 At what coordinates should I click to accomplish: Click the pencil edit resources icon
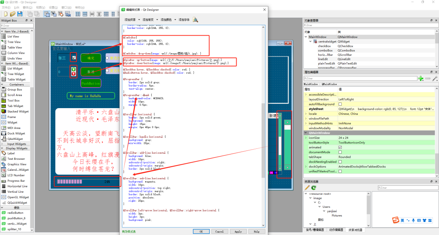click(307, 188)
